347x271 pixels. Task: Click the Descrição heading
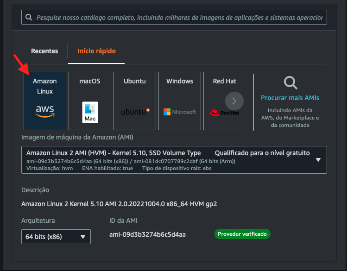[x=35, y=190]
